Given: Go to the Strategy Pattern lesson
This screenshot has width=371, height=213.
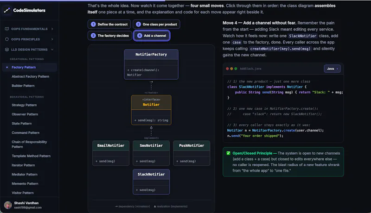Looking at the screenshot, I should pos(24,105).
